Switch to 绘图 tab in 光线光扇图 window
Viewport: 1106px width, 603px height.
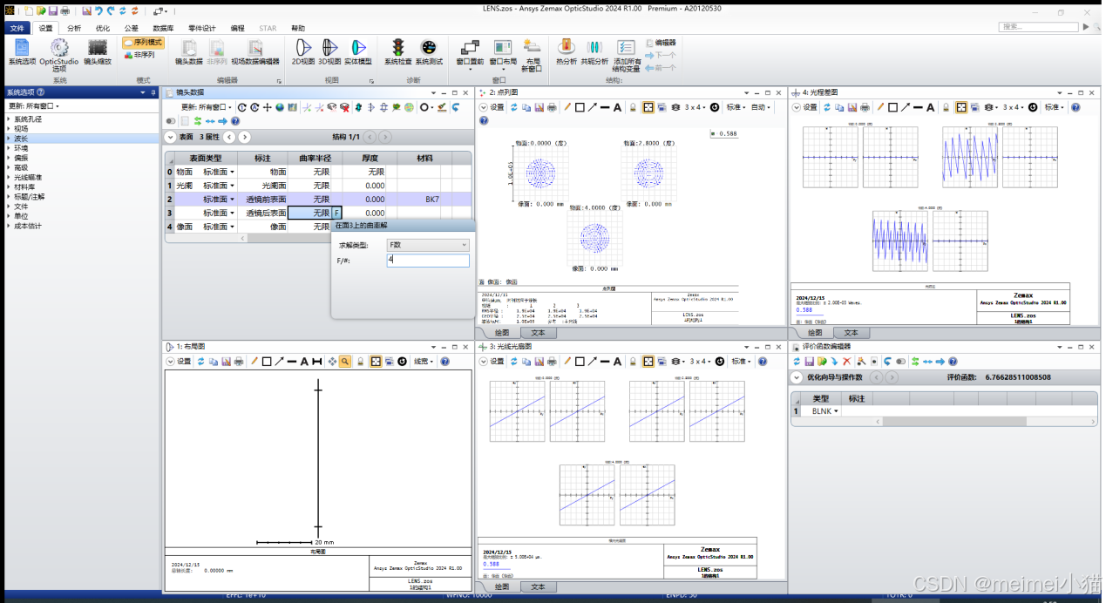502,586
